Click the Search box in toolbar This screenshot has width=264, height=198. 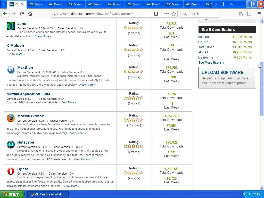pyautogui.click(x=200, y=14)
